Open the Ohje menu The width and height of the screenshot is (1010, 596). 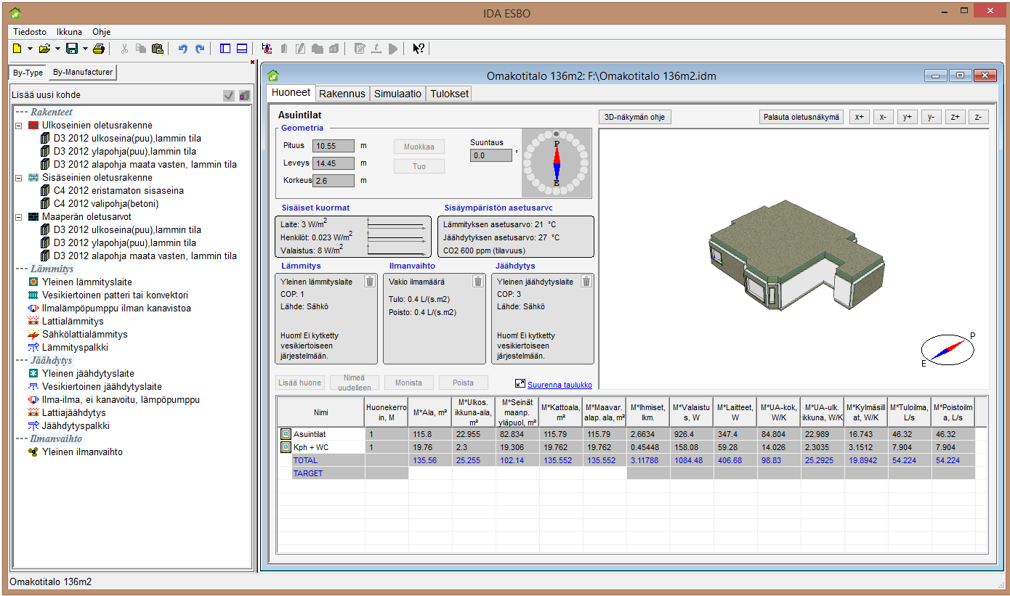point(102,32)
